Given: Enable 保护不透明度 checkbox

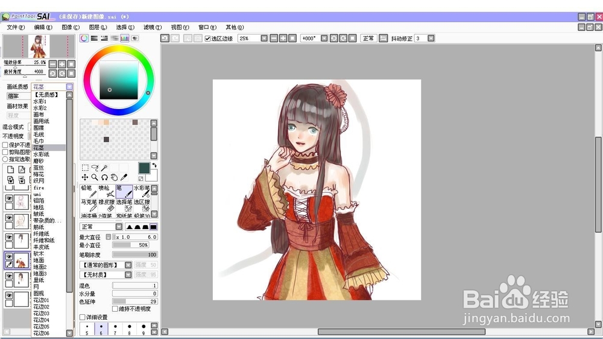Looking at the screenshot, I should coord(5,145).
